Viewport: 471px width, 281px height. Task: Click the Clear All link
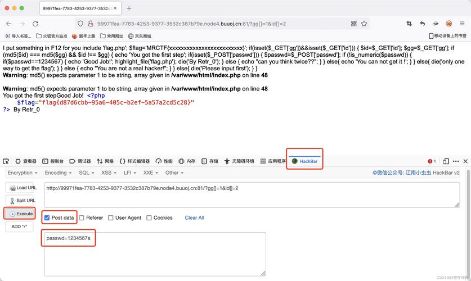(x=194, y=217)
